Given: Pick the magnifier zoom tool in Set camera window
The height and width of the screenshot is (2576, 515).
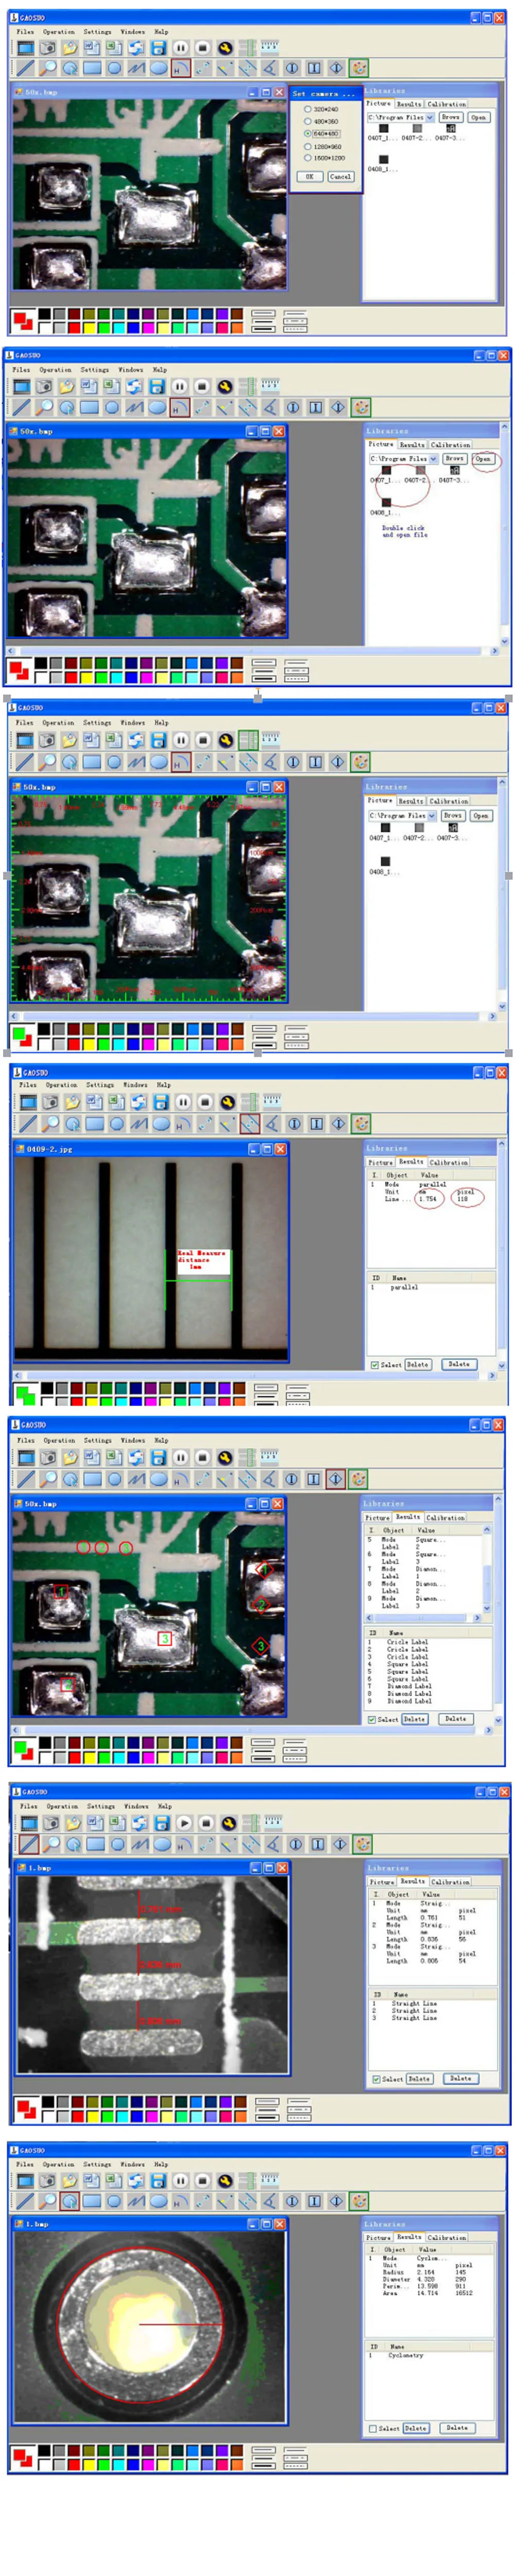Looking at the screenshot, I should point(48,68).
